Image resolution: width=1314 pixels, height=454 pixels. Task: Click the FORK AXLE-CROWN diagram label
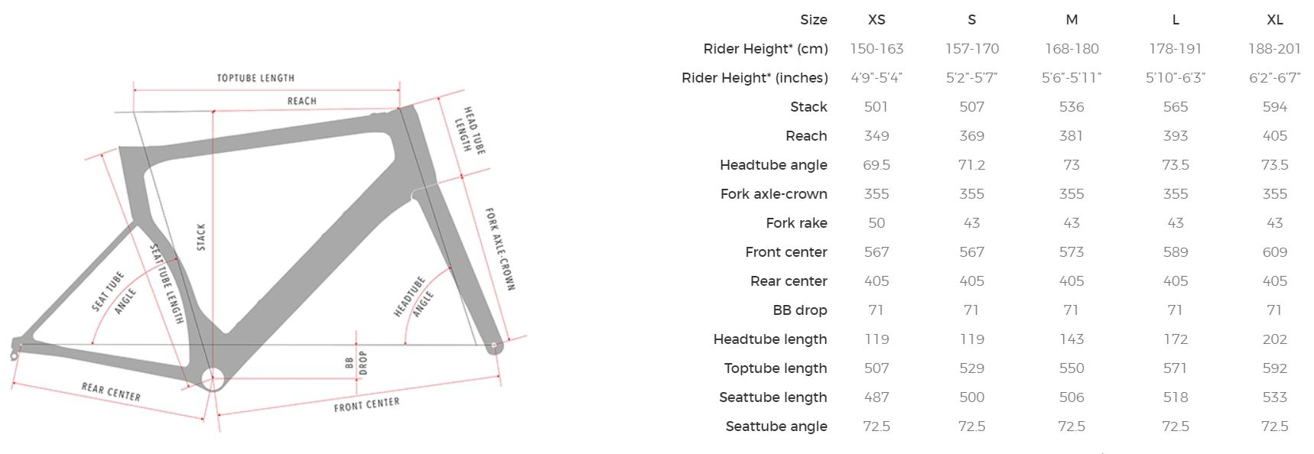pyautogui.click(x=500, y=249)
